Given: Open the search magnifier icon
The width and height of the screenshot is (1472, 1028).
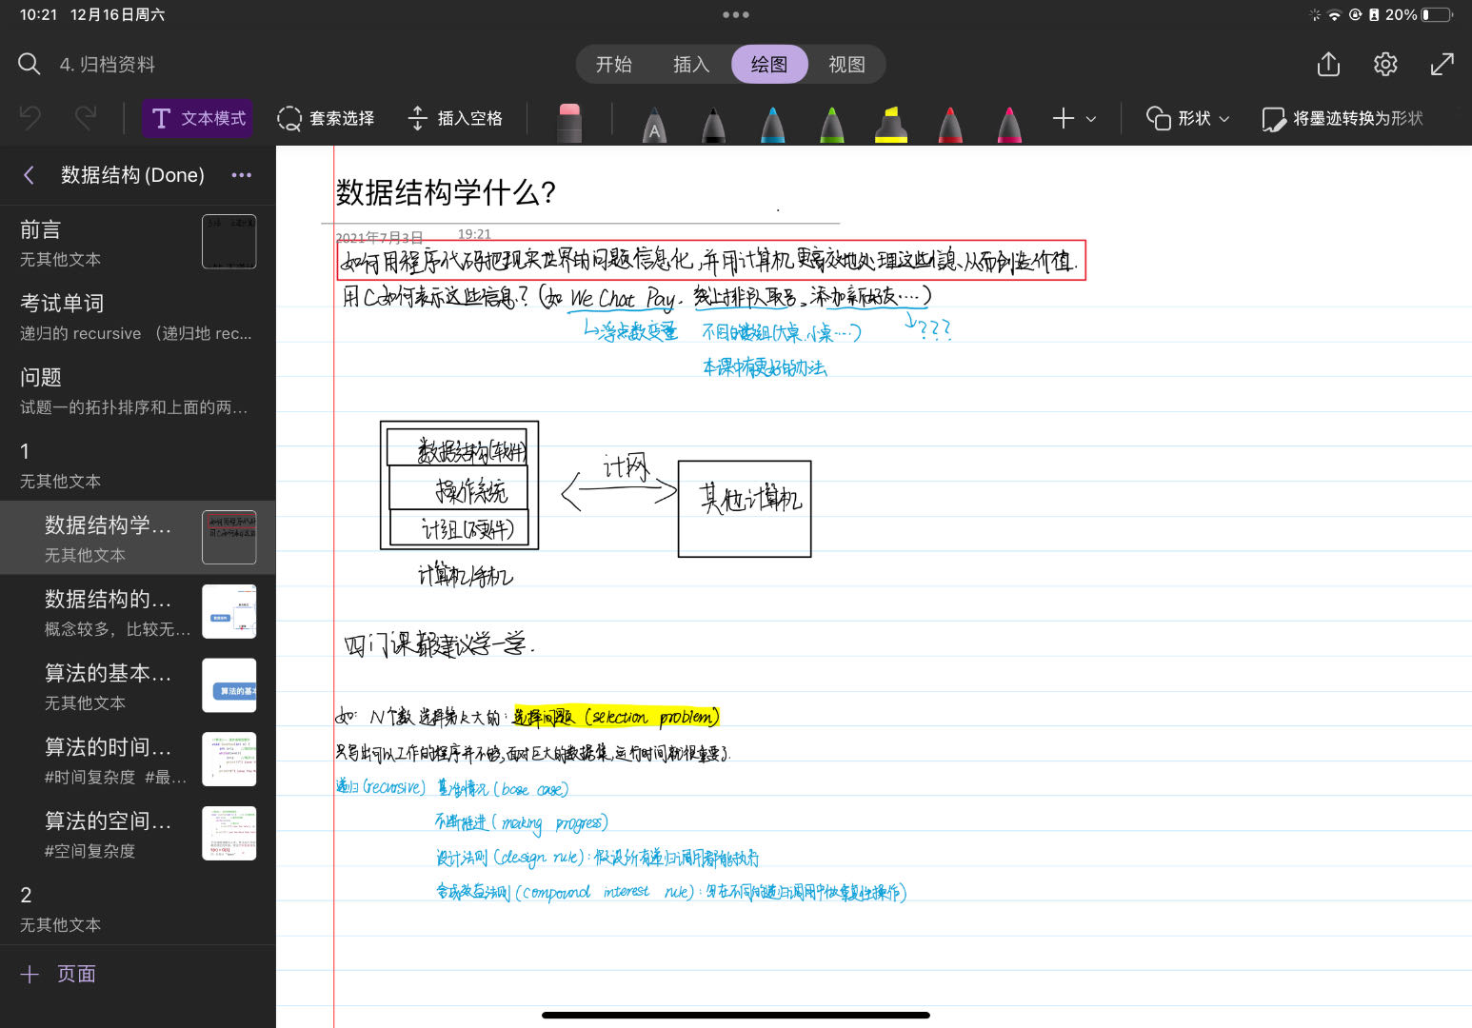Looking at the screenshot, I should point(30,64).
